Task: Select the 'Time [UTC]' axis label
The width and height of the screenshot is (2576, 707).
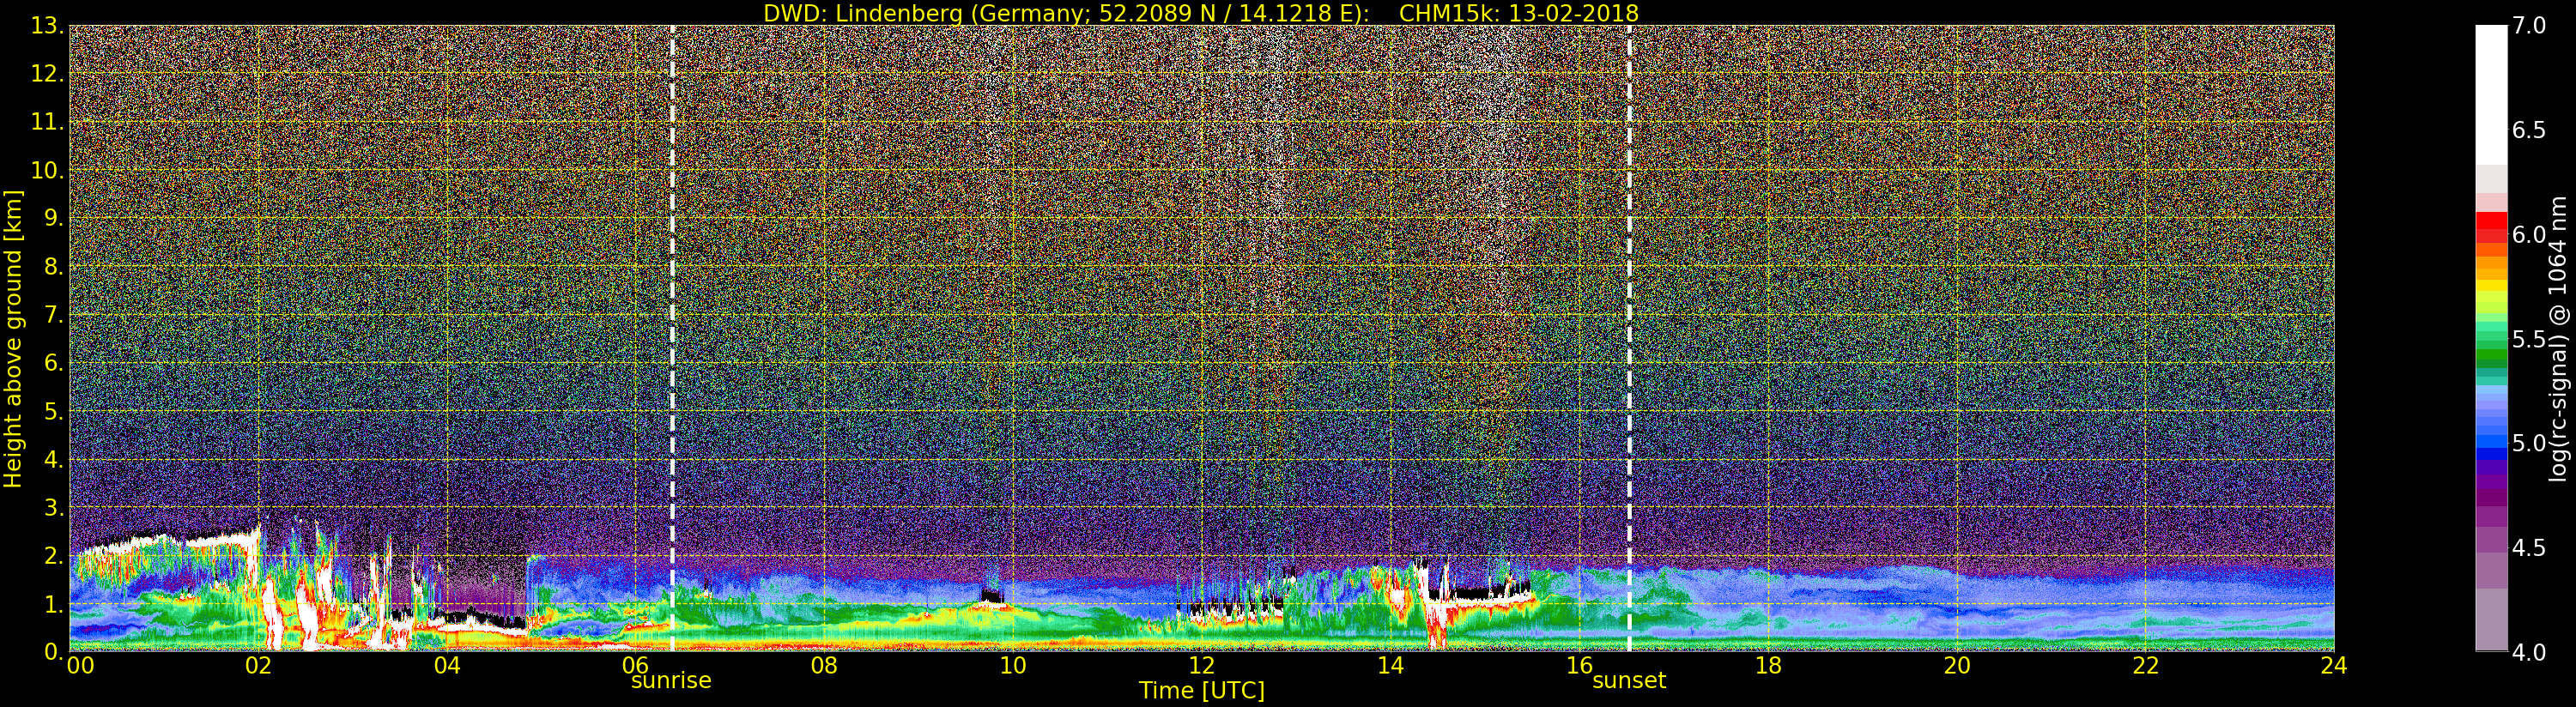Action: point(1202,690)
